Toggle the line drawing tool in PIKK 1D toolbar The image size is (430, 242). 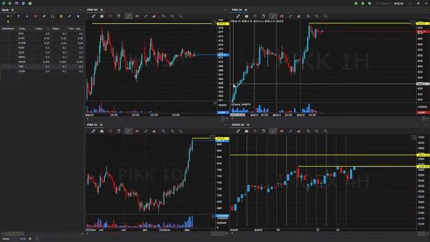click(x=128, y=131)
